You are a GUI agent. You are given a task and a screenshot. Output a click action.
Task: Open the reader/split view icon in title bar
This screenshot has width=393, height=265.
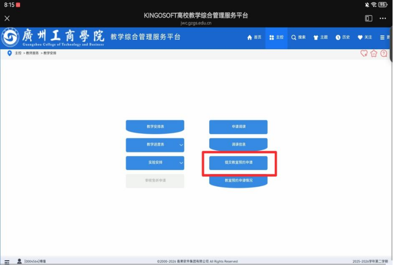click(369, 19)
